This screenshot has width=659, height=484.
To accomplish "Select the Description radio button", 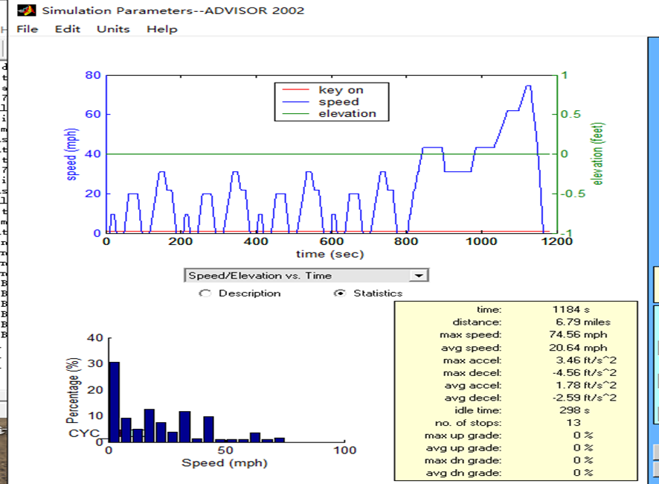I will coord(205,293).
